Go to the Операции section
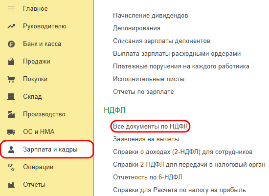 38,167
